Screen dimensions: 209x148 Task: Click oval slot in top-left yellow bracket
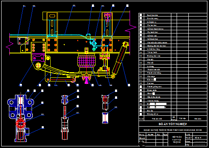(52, 16)
